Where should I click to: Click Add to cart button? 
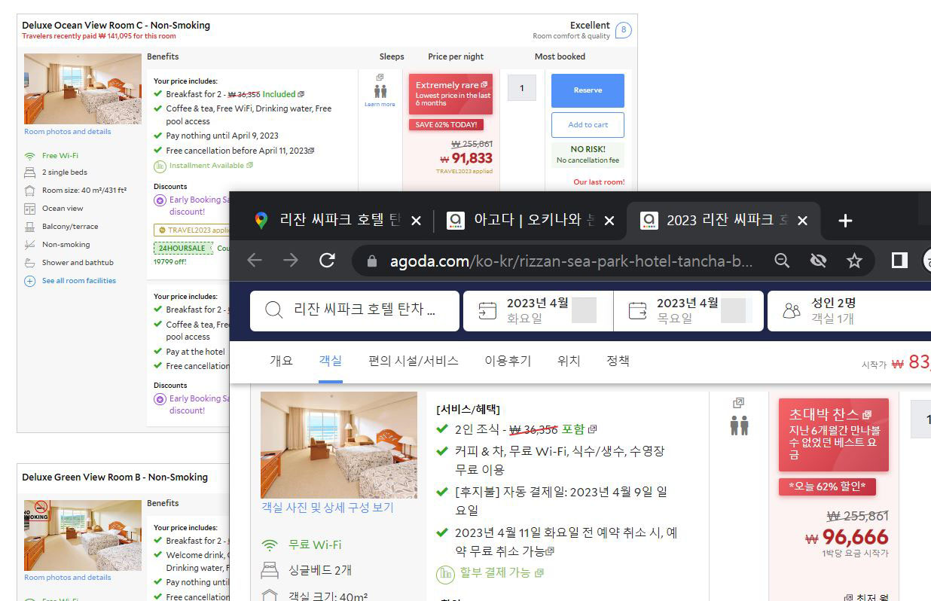[588, 125]
